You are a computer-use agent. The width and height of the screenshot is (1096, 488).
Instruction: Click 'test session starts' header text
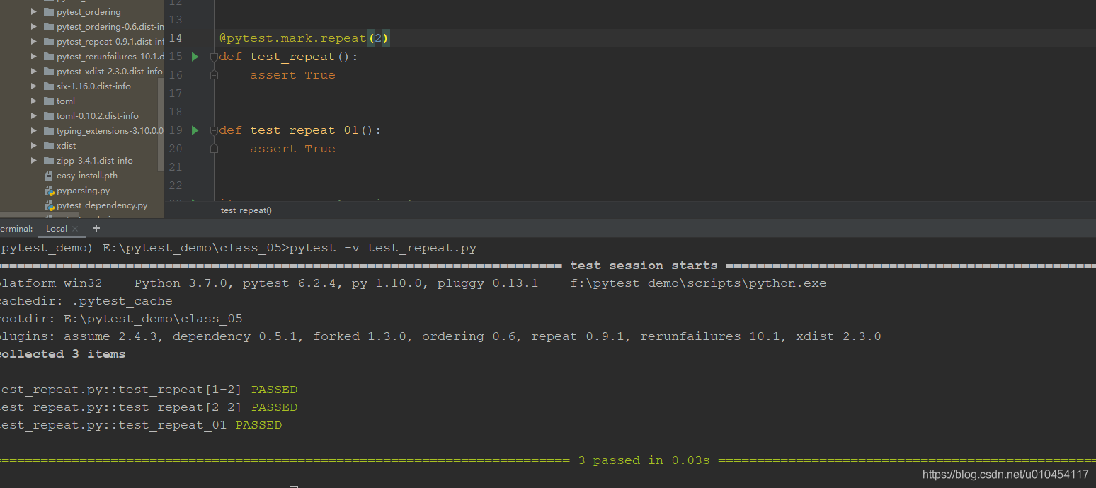(x=644, y=266)
